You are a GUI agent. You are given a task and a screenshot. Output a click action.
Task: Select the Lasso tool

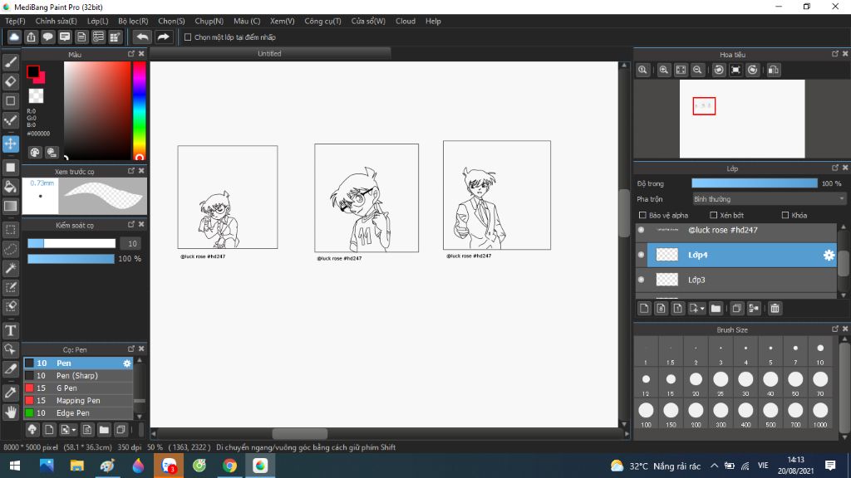click(10, 249)
